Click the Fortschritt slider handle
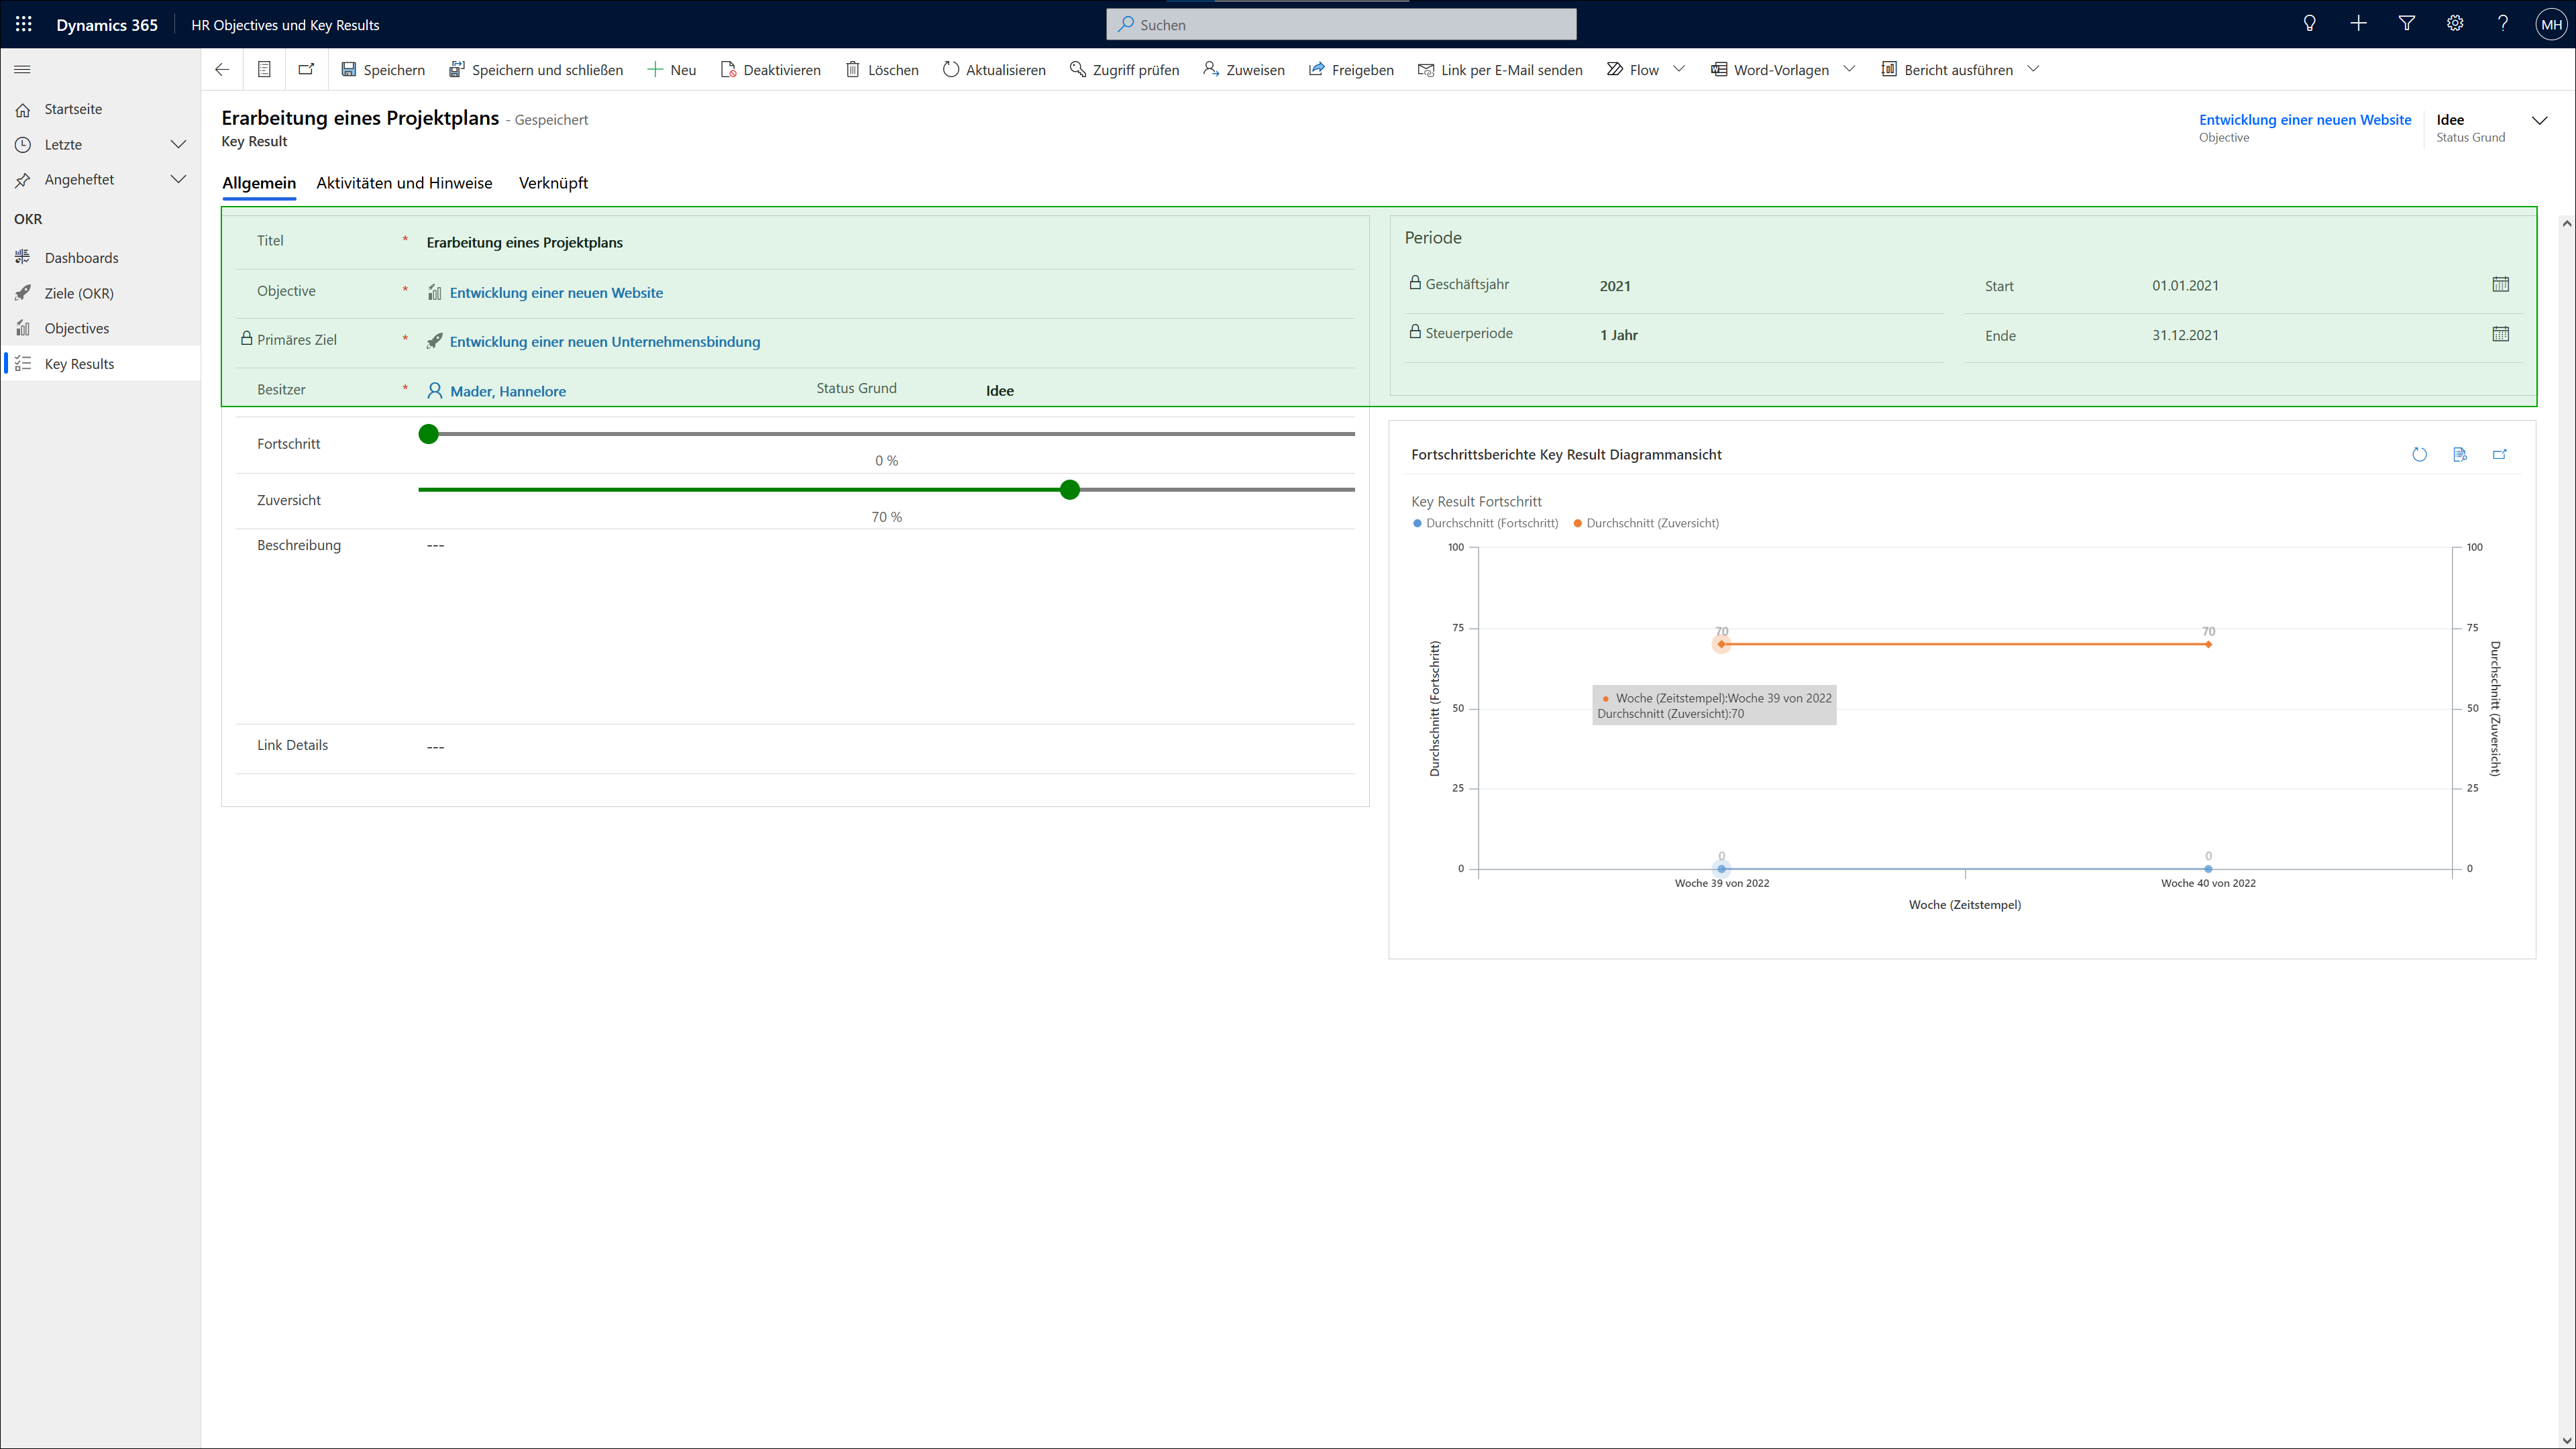The image size is (2576, 1449). point(429,434)
